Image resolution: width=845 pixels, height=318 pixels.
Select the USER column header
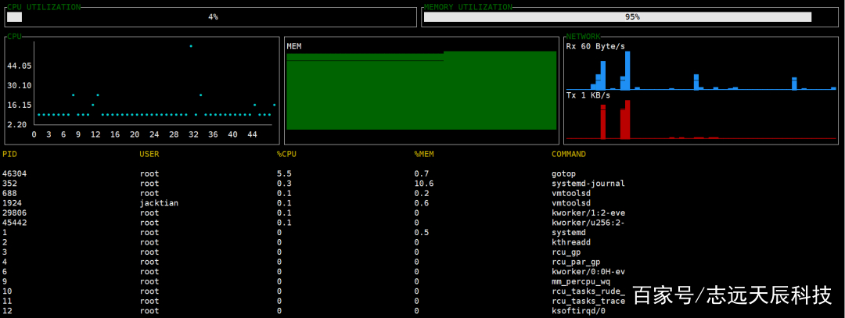[149, 155]
